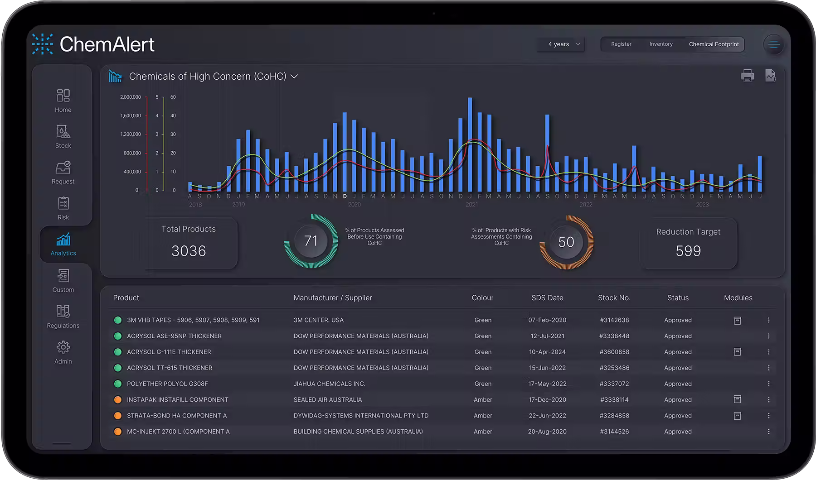Open more options for ACRYSOL G-111E row
This screenshot has width=816, height=480.
[768, 352]
